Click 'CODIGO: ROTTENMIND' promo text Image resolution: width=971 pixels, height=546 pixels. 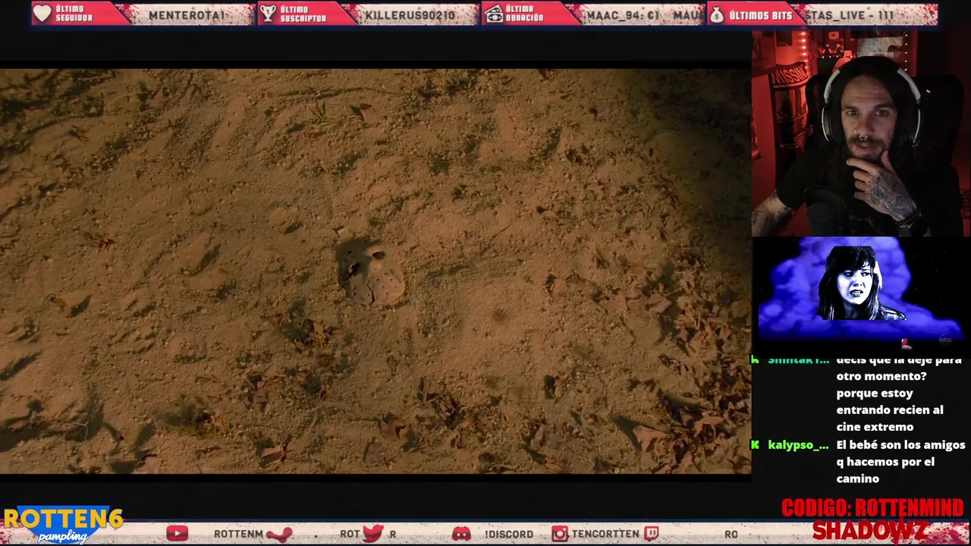[872, 508]
